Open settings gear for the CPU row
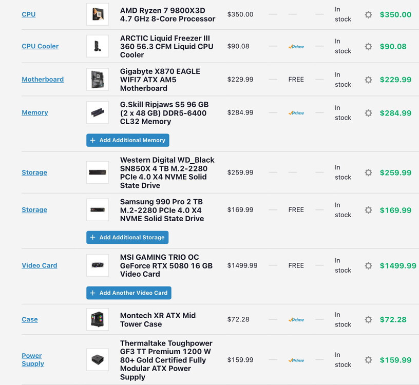 (368, 15)
